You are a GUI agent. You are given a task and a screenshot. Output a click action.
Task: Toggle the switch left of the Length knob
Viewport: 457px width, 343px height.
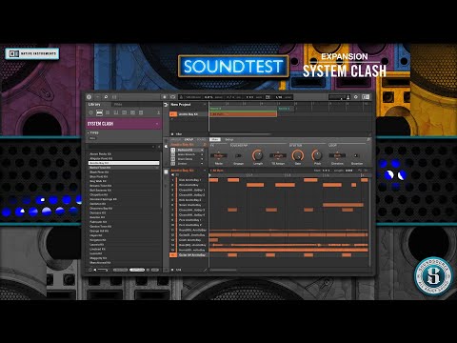(238, 155)
